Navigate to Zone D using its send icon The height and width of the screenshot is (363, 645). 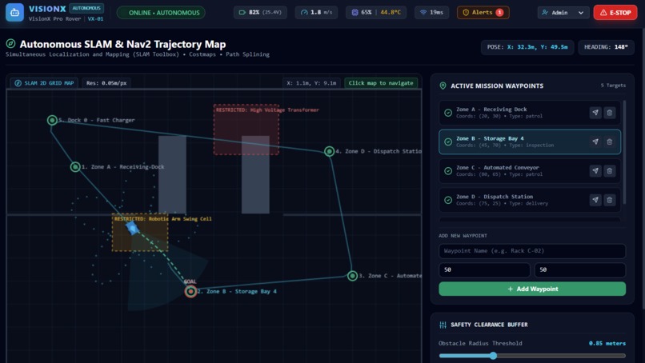pos(595,200)
